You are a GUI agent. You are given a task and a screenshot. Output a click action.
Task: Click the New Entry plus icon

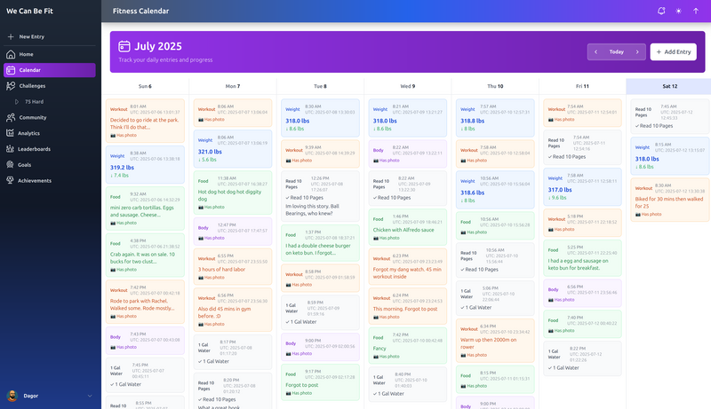point(11,36)
